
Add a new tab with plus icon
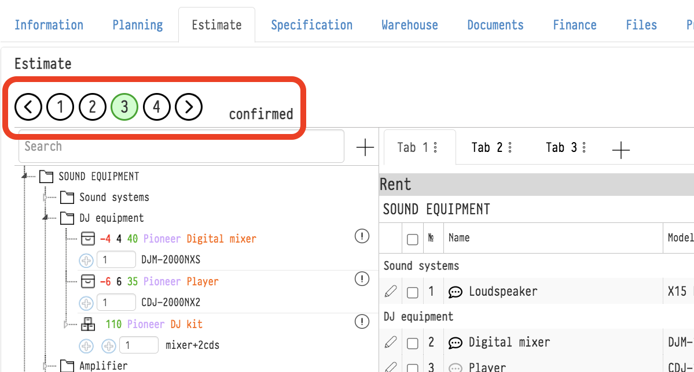pos(620,151)
